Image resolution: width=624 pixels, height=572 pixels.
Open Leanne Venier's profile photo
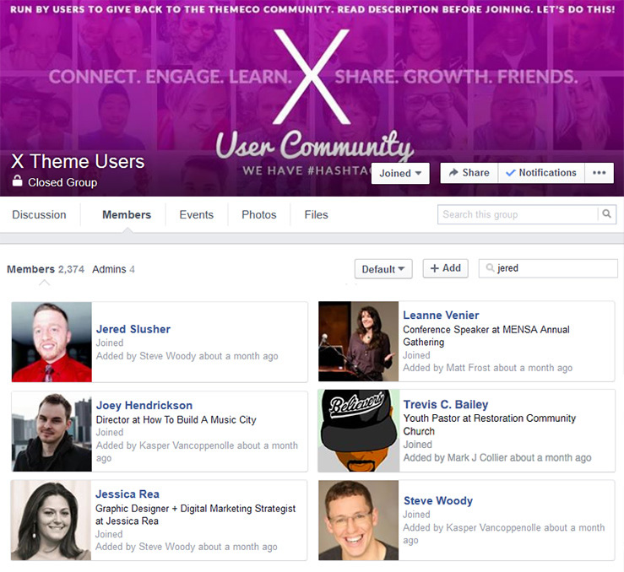click(359, 342)
